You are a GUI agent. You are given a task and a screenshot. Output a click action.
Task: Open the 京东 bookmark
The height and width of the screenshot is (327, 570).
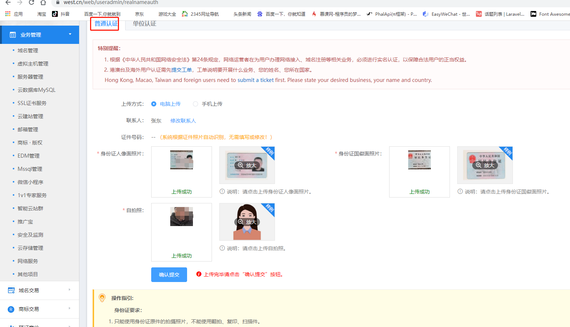click(x=139, y=14)
